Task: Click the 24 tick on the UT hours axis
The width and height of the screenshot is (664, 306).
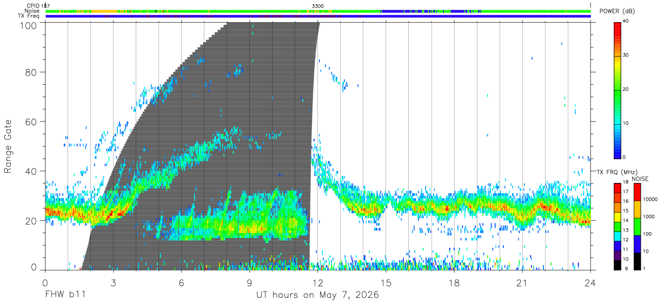Action: pyautogui.click(x=590, y=282)
